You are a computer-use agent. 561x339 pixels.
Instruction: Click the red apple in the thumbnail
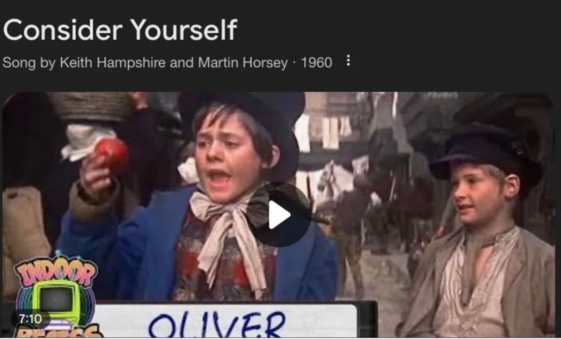click(x=111, y=155)
